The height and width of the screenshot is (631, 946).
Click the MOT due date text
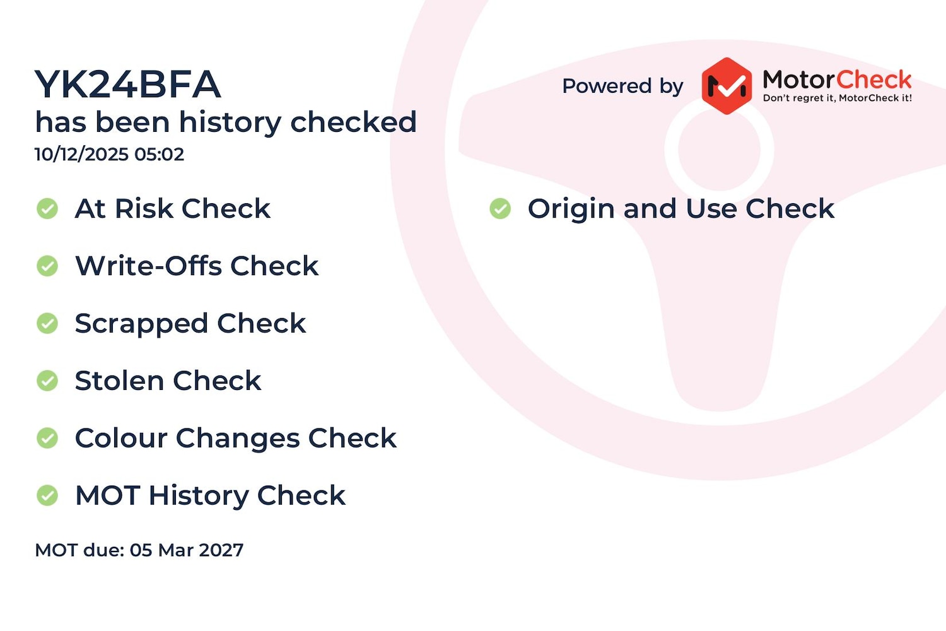139,550
